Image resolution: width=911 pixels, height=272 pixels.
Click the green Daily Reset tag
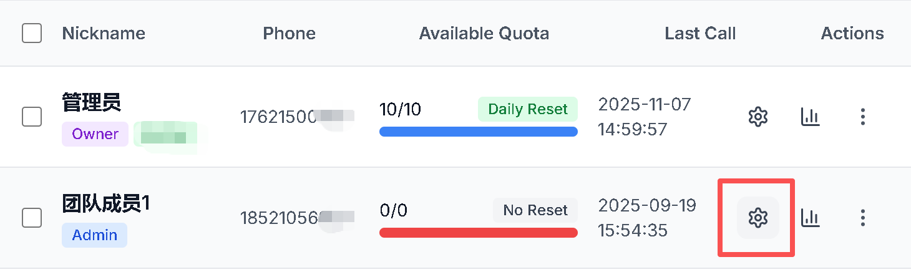tap(528, 109)
